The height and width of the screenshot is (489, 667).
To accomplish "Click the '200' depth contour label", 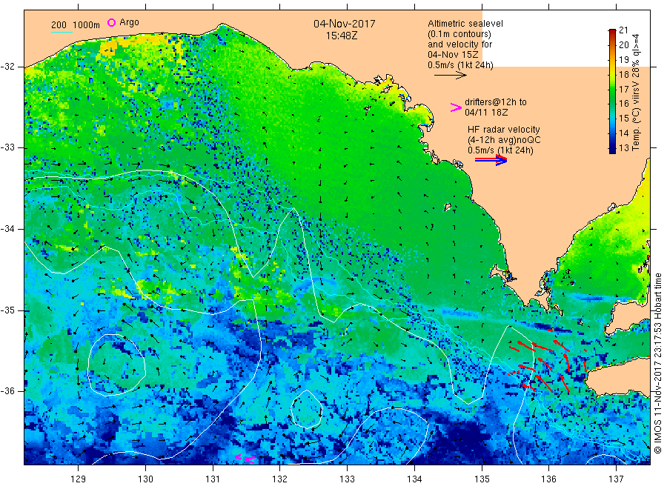I will click(x=59, y=25).
